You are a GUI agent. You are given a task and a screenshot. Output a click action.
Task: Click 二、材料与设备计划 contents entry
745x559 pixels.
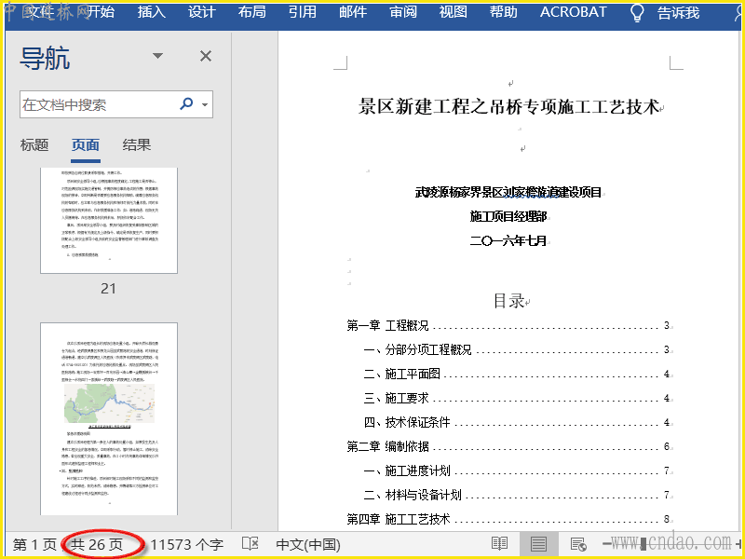(517, 496)
